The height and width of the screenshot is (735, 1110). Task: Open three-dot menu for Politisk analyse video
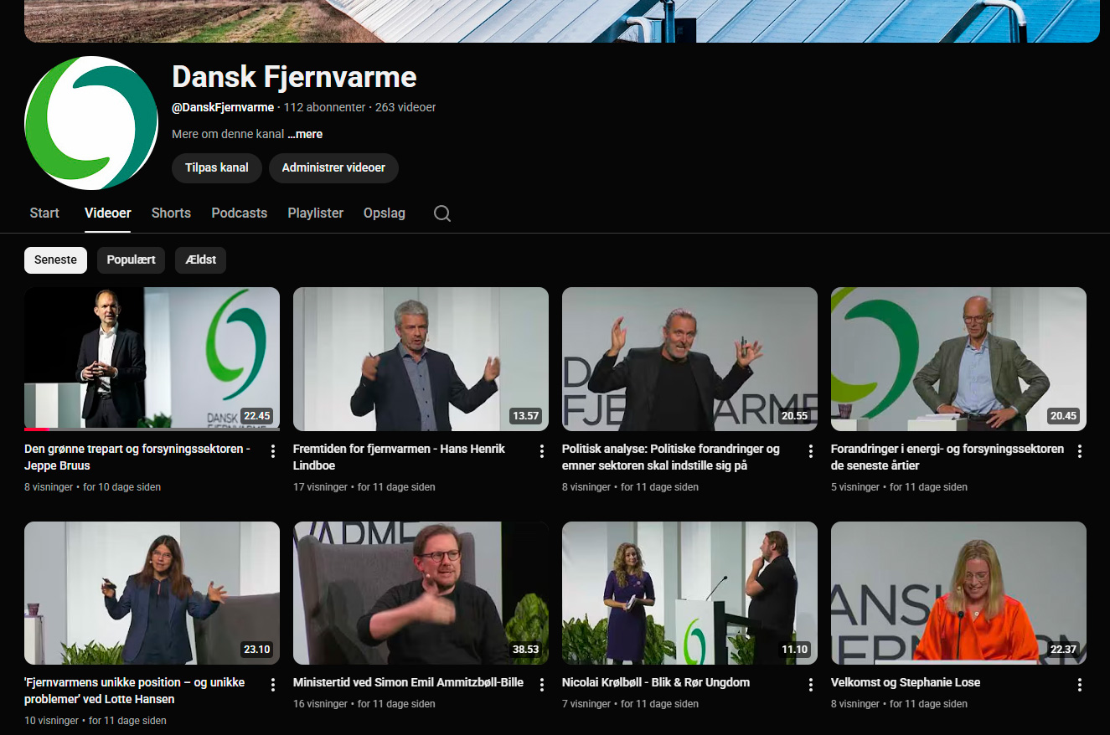(x=811, y=451)
